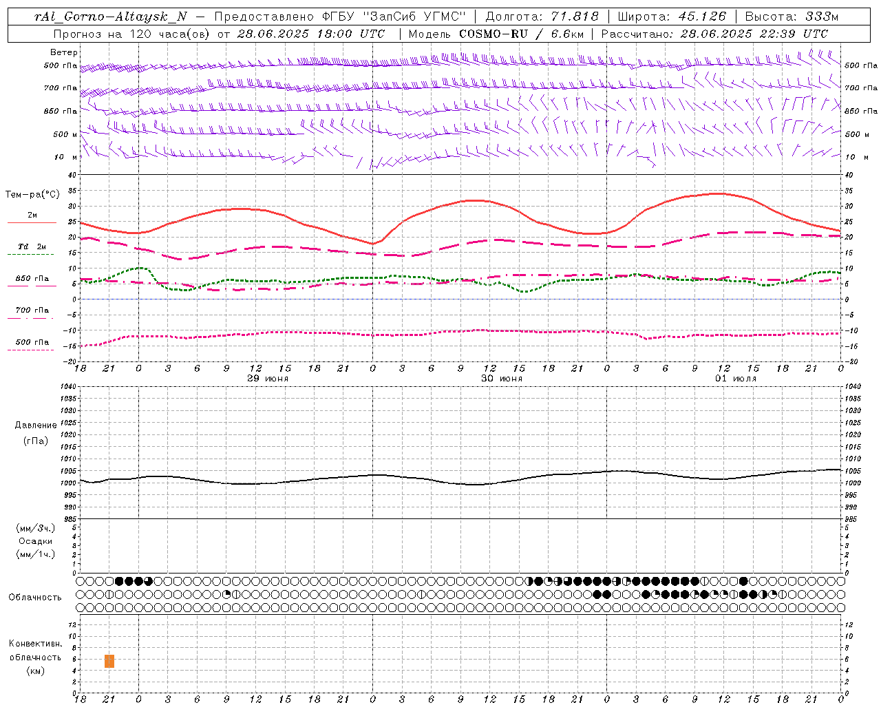Click the 29 июня date label

[x=268, y=379]
